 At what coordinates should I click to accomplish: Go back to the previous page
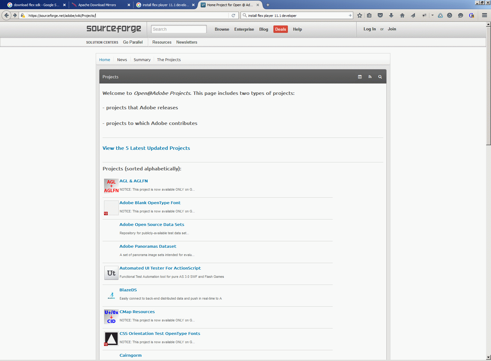[6, 15]
